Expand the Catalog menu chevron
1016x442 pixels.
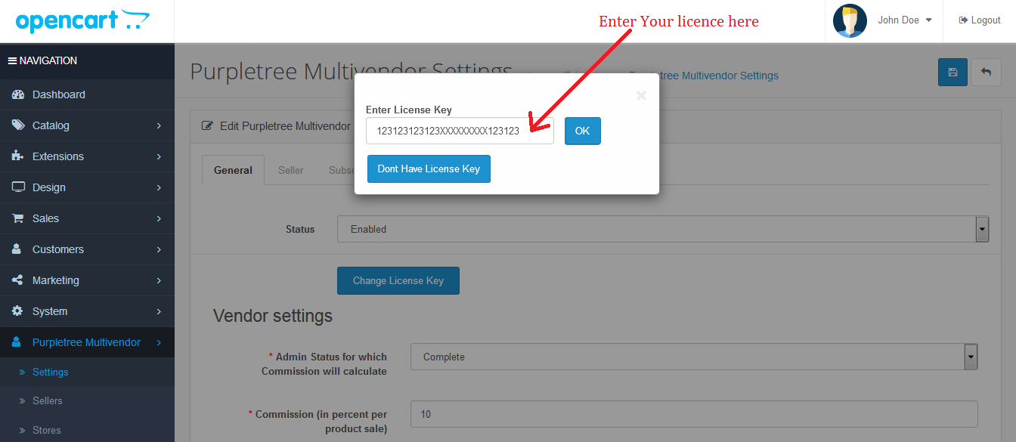click(159, 125)
